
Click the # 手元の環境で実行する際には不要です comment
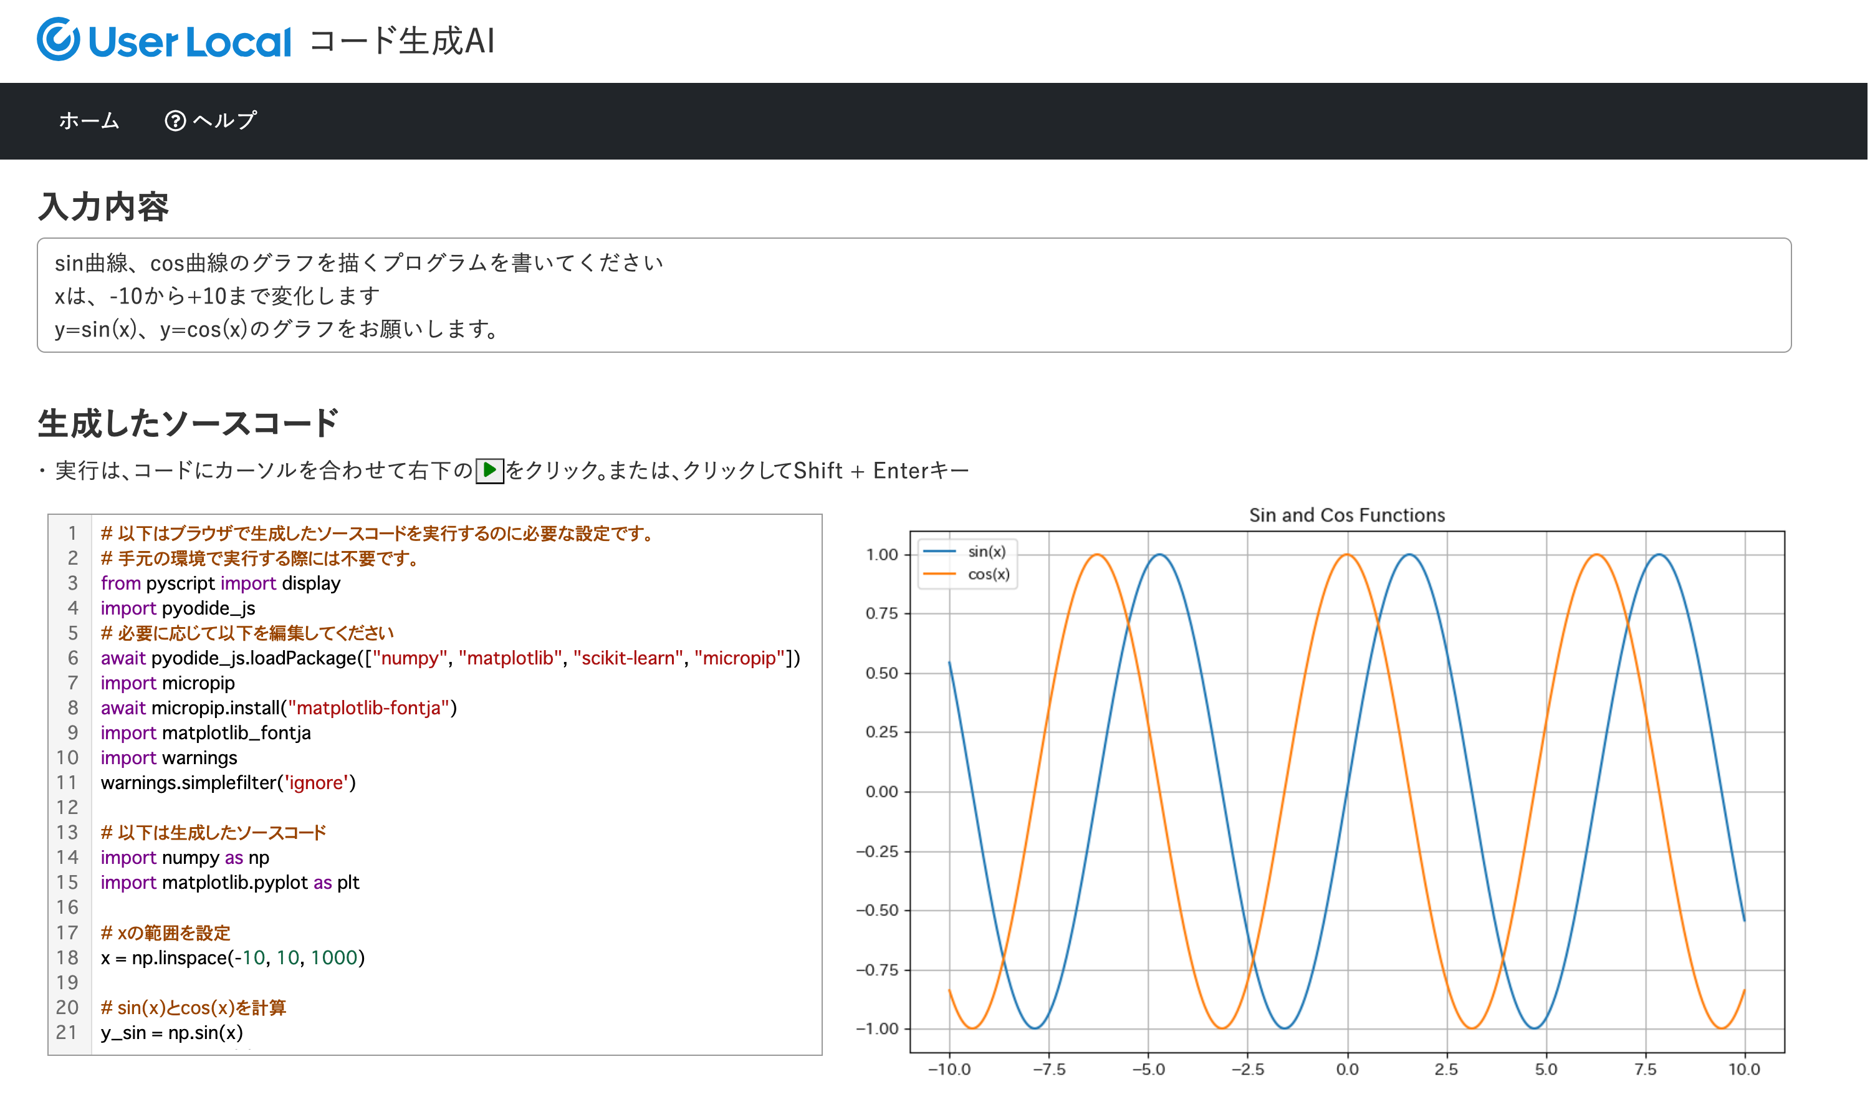pos(259,558)
